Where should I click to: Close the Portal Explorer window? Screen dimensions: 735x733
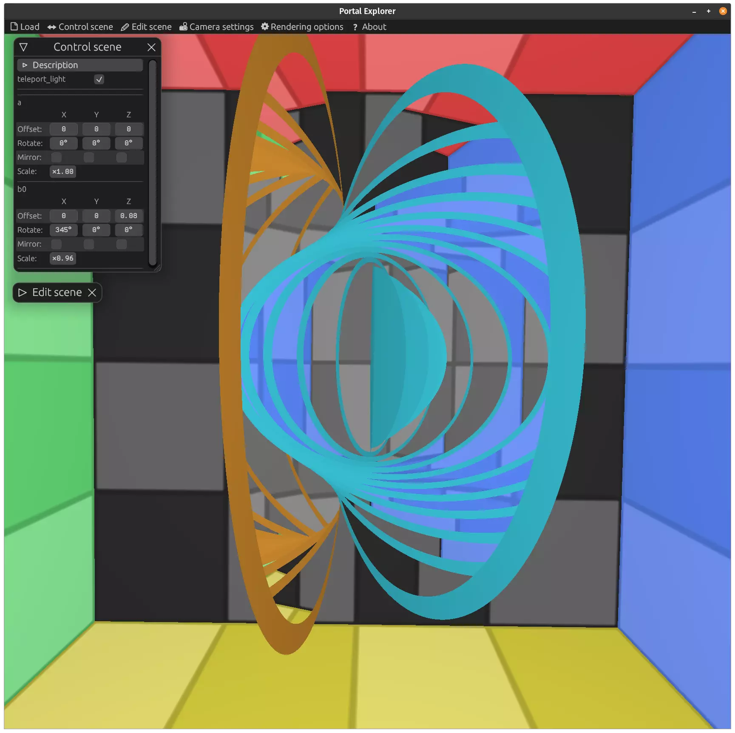coord(723,11)
